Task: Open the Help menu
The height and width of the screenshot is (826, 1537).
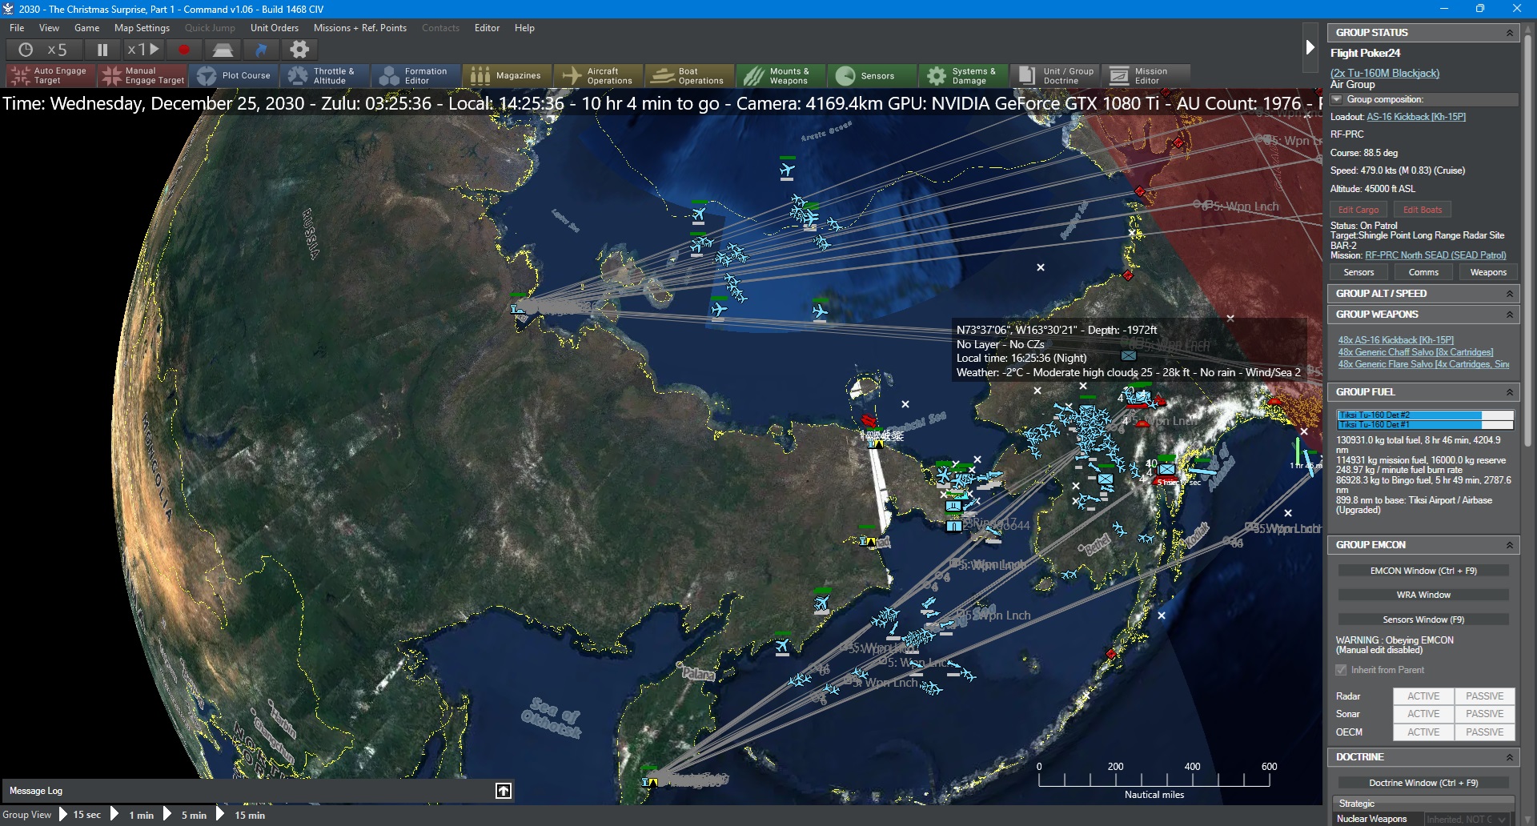Action: 525,28
